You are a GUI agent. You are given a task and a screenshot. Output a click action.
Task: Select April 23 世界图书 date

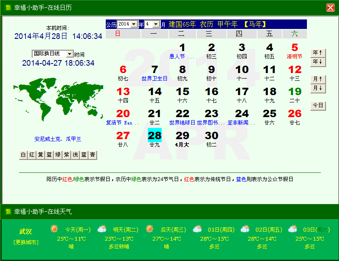(211, 118)
